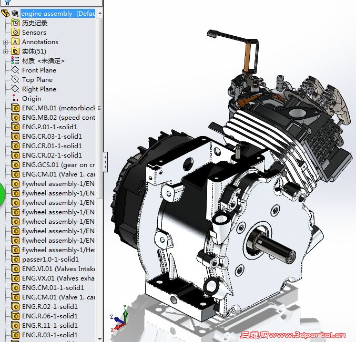Select the engine assembly root node
This screenshot has width=356, height=342.
(58, 13)
